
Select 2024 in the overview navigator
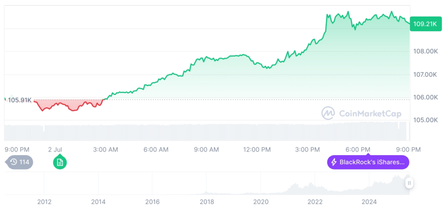369,202
